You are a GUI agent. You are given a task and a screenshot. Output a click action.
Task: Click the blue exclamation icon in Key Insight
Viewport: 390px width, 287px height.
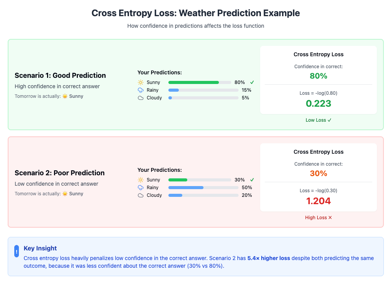[x=17, y=251]
